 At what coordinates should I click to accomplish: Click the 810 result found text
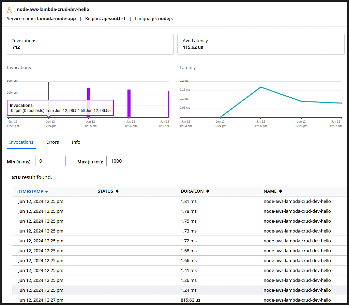click(32, 177)
